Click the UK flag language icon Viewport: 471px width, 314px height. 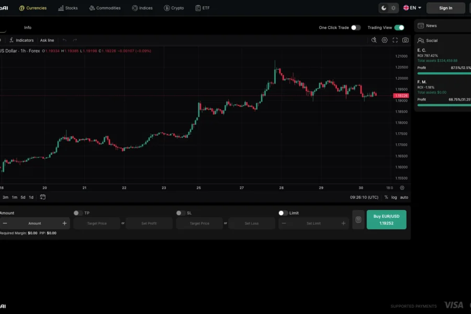pos(406,8)
